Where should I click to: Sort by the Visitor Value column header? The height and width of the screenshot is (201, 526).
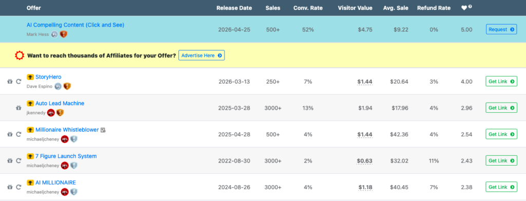[x=355, y=8]
